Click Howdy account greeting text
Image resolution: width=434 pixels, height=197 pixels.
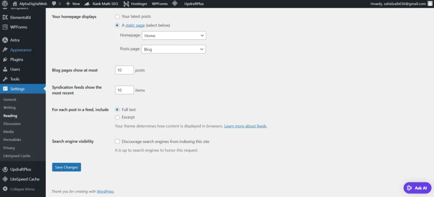click(398, 4)
